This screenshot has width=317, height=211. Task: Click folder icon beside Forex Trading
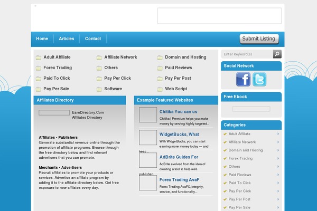pos(39,68)
